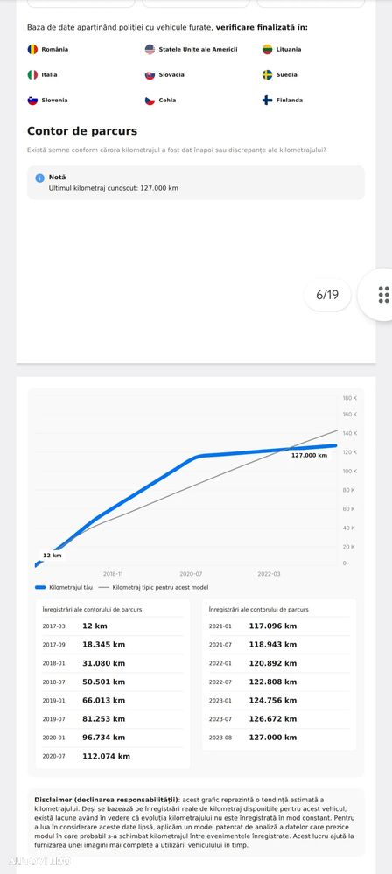Click the Statele Unite ale Americii label
The image size is (392, 874).
pos(198,49)
